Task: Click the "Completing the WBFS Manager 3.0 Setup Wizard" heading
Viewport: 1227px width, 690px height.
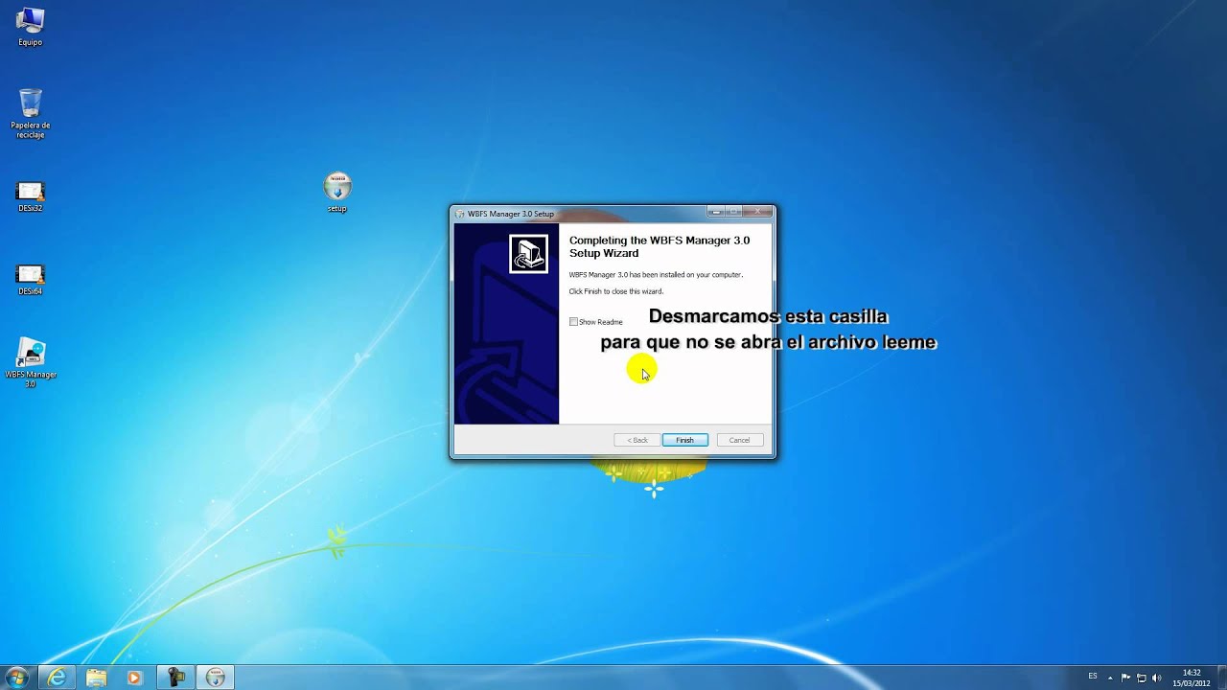Action: [660, 246]
